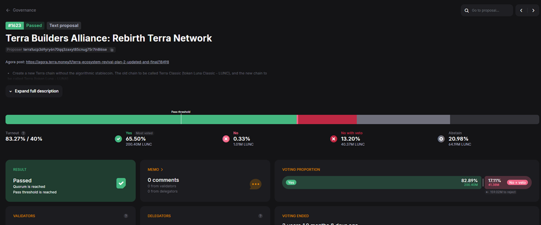The image size is (541, 225).
Task: Click the Turnout help question mark icon
Action: coord(23,133)
